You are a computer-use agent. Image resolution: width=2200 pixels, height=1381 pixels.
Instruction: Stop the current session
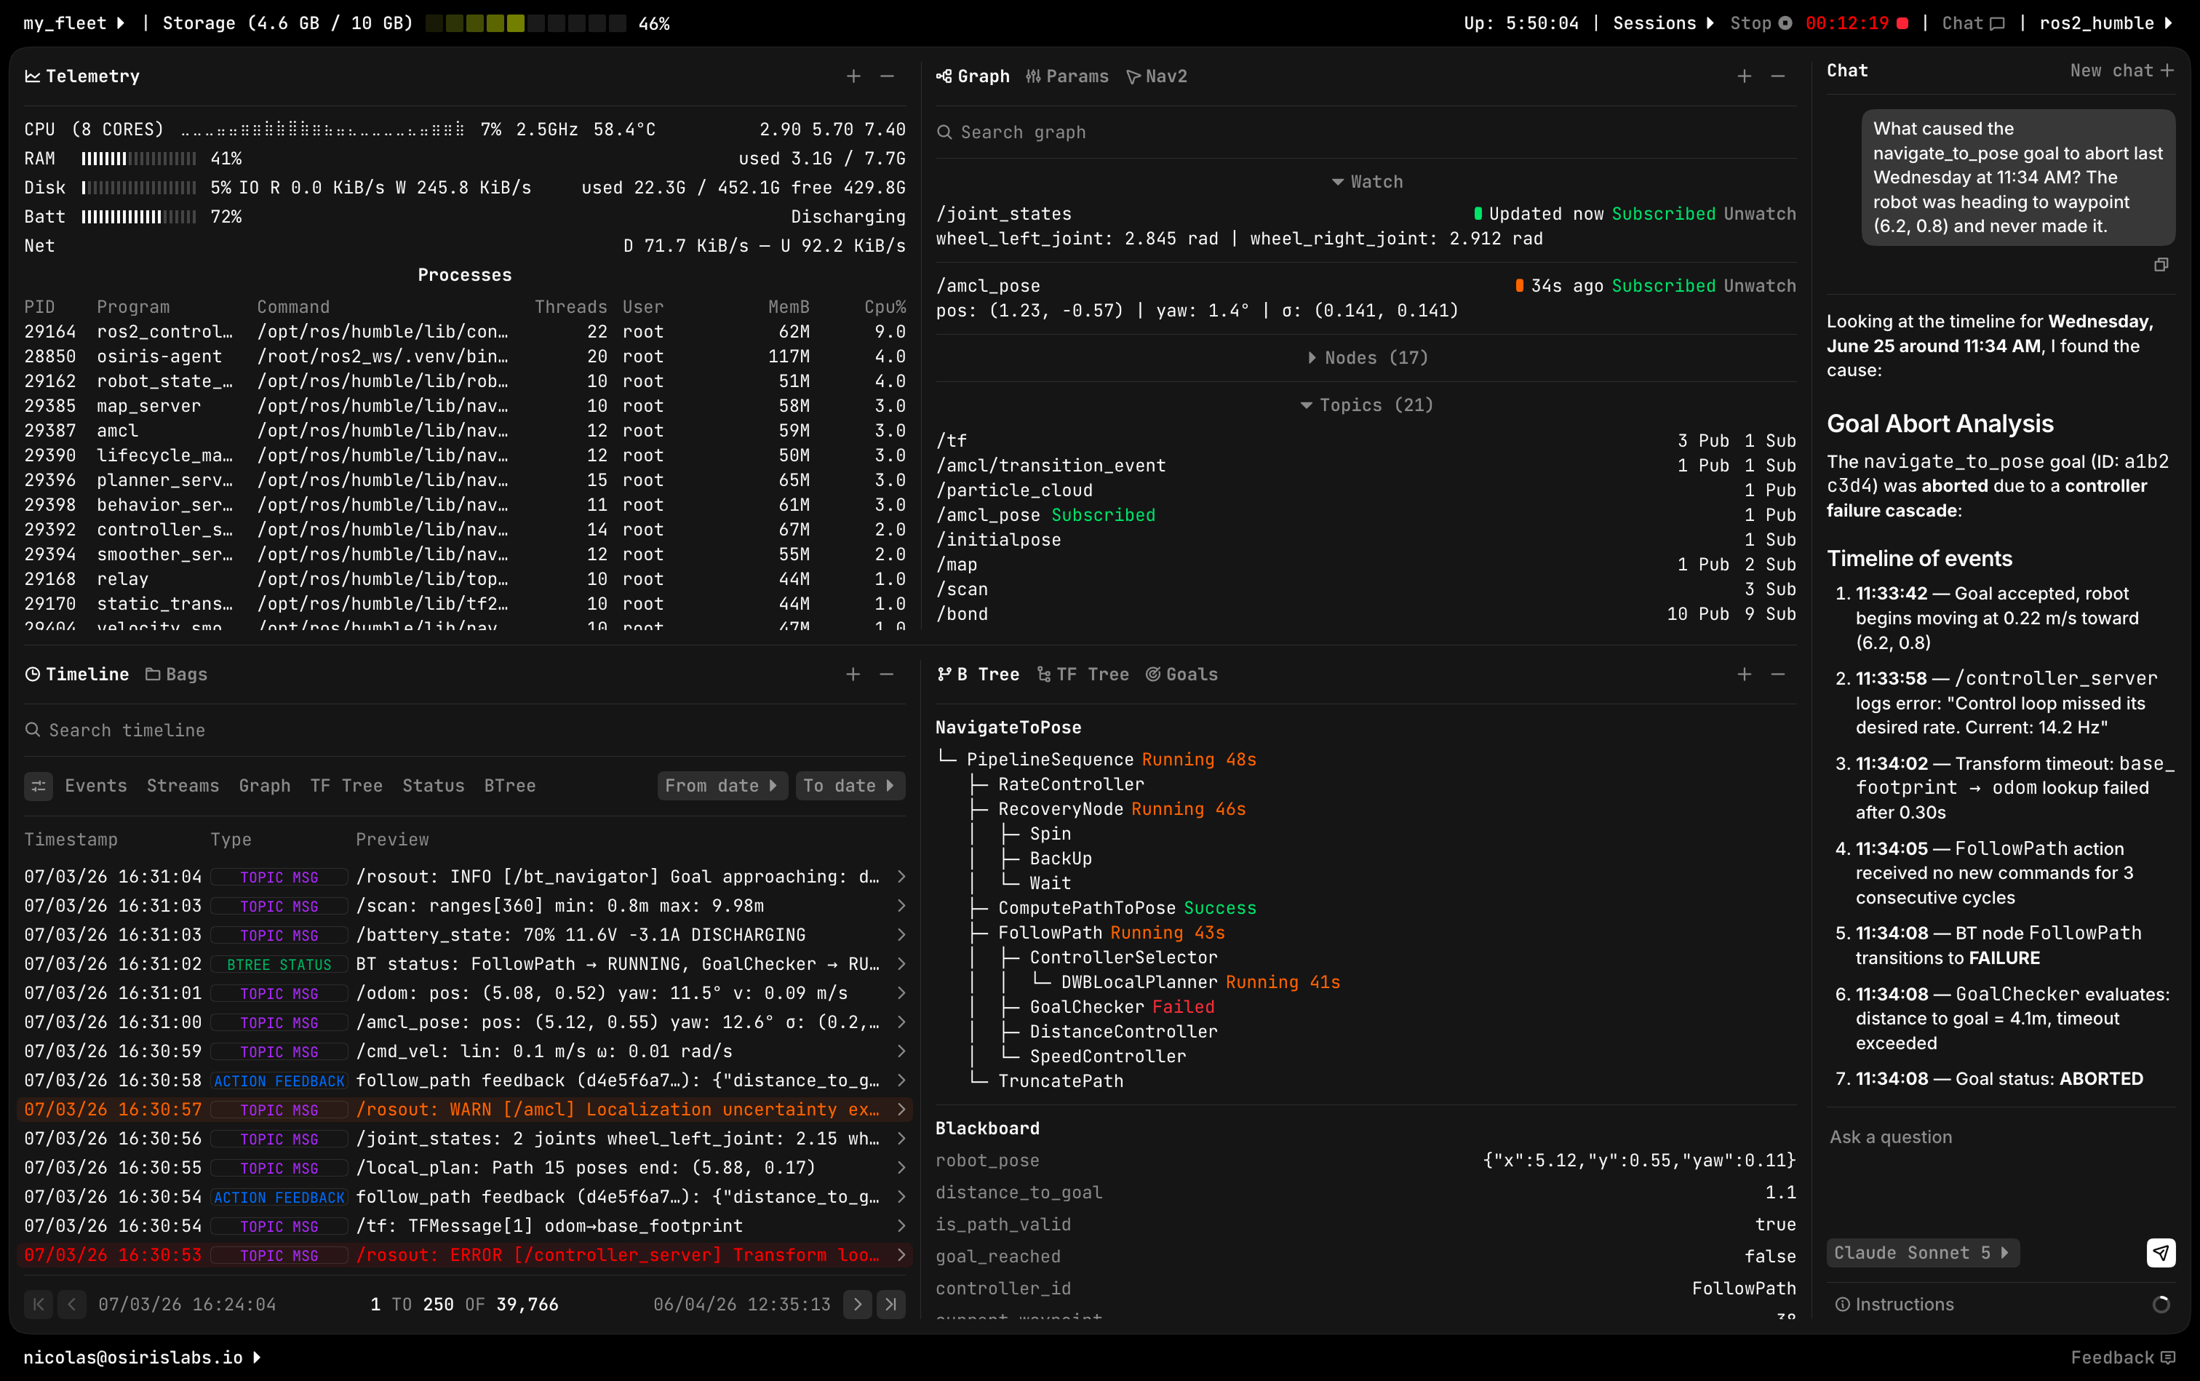point(1761,24)
